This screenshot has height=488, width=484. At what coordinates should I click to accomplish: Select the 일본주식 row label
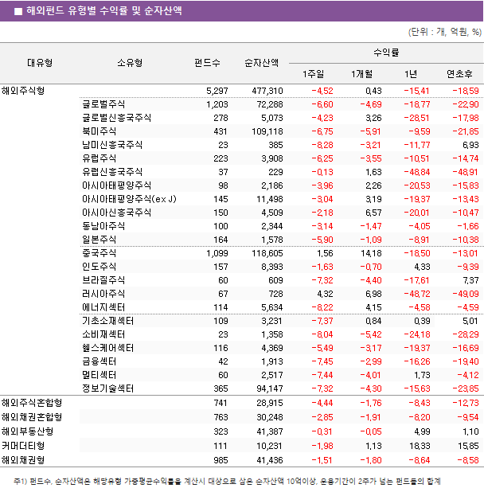[x=99, y=240]
